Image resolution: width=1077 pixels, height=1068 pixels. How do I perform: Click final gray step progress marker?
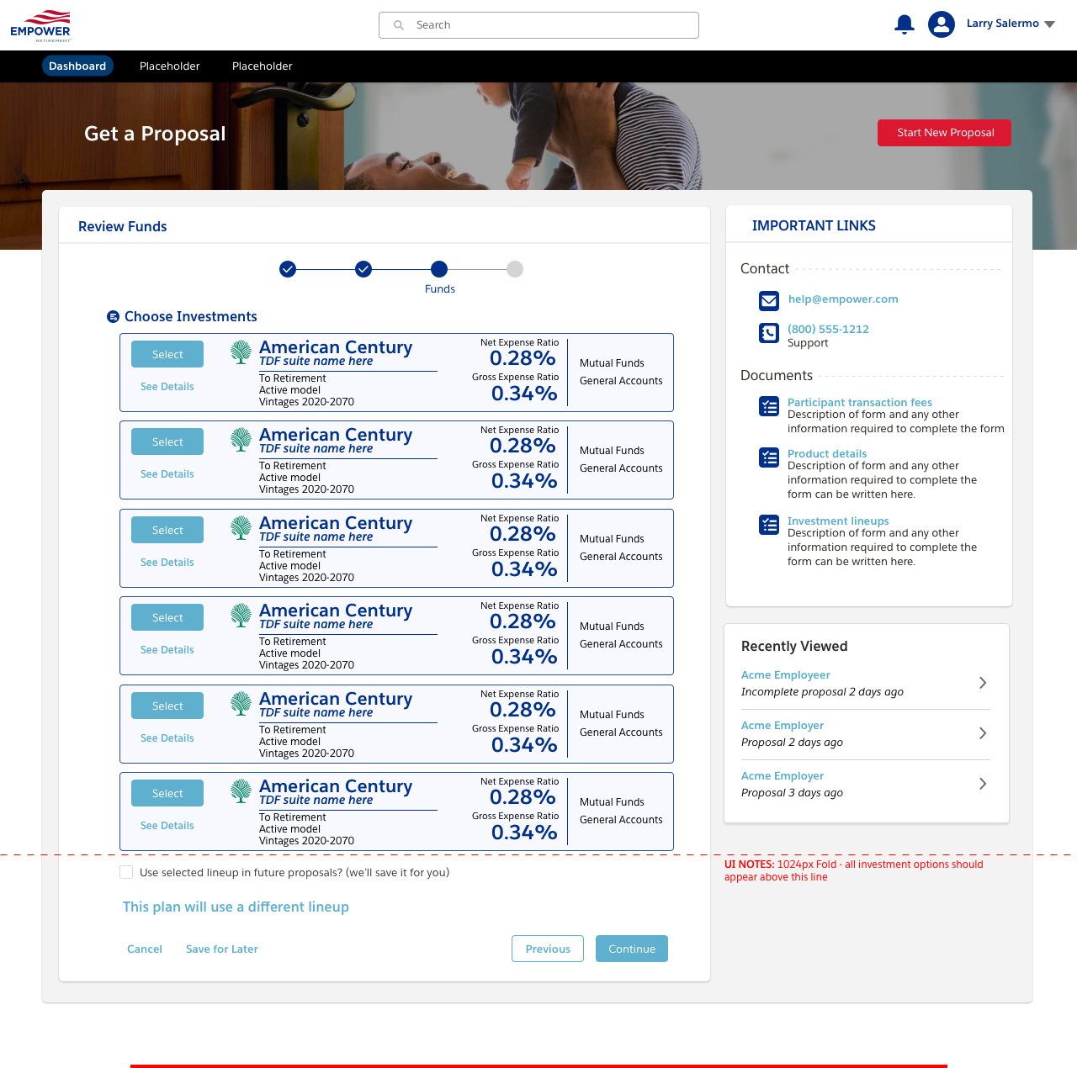tap(515, 269)
